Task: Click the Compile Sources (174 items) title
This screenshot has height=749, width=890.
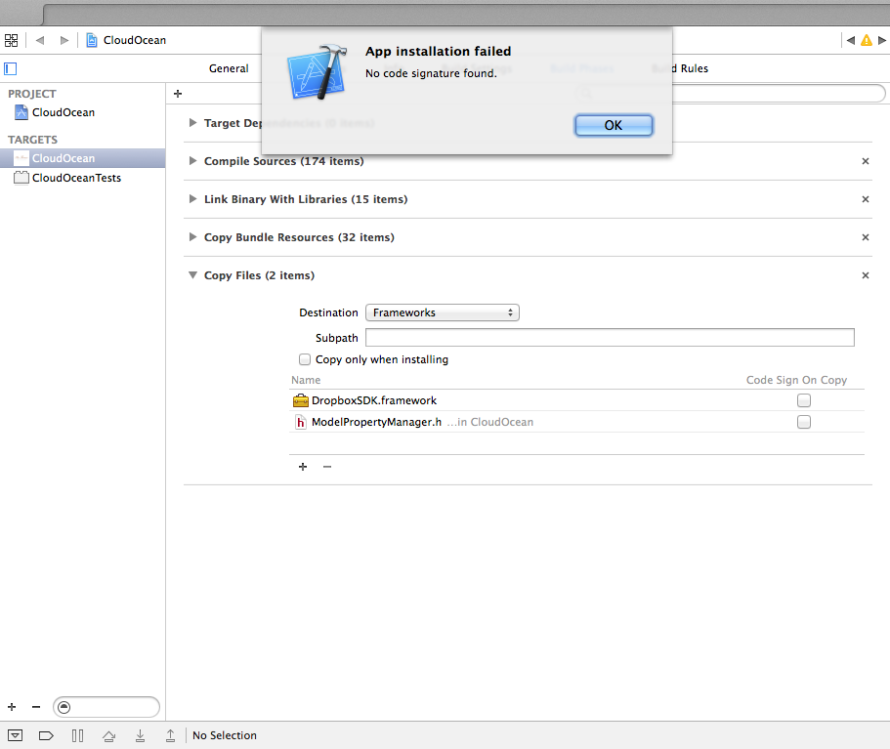Action: pos(283,161)
